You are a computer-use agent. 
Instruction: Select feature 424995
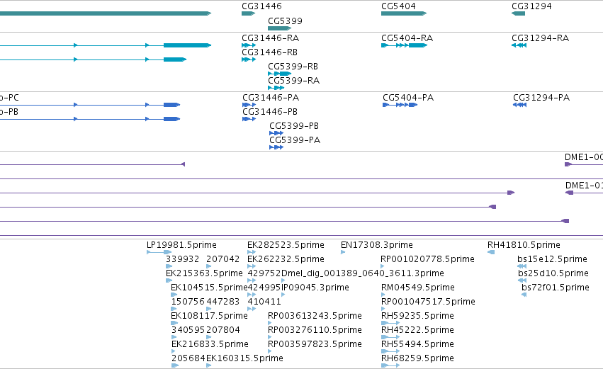[x=264, y=288]
